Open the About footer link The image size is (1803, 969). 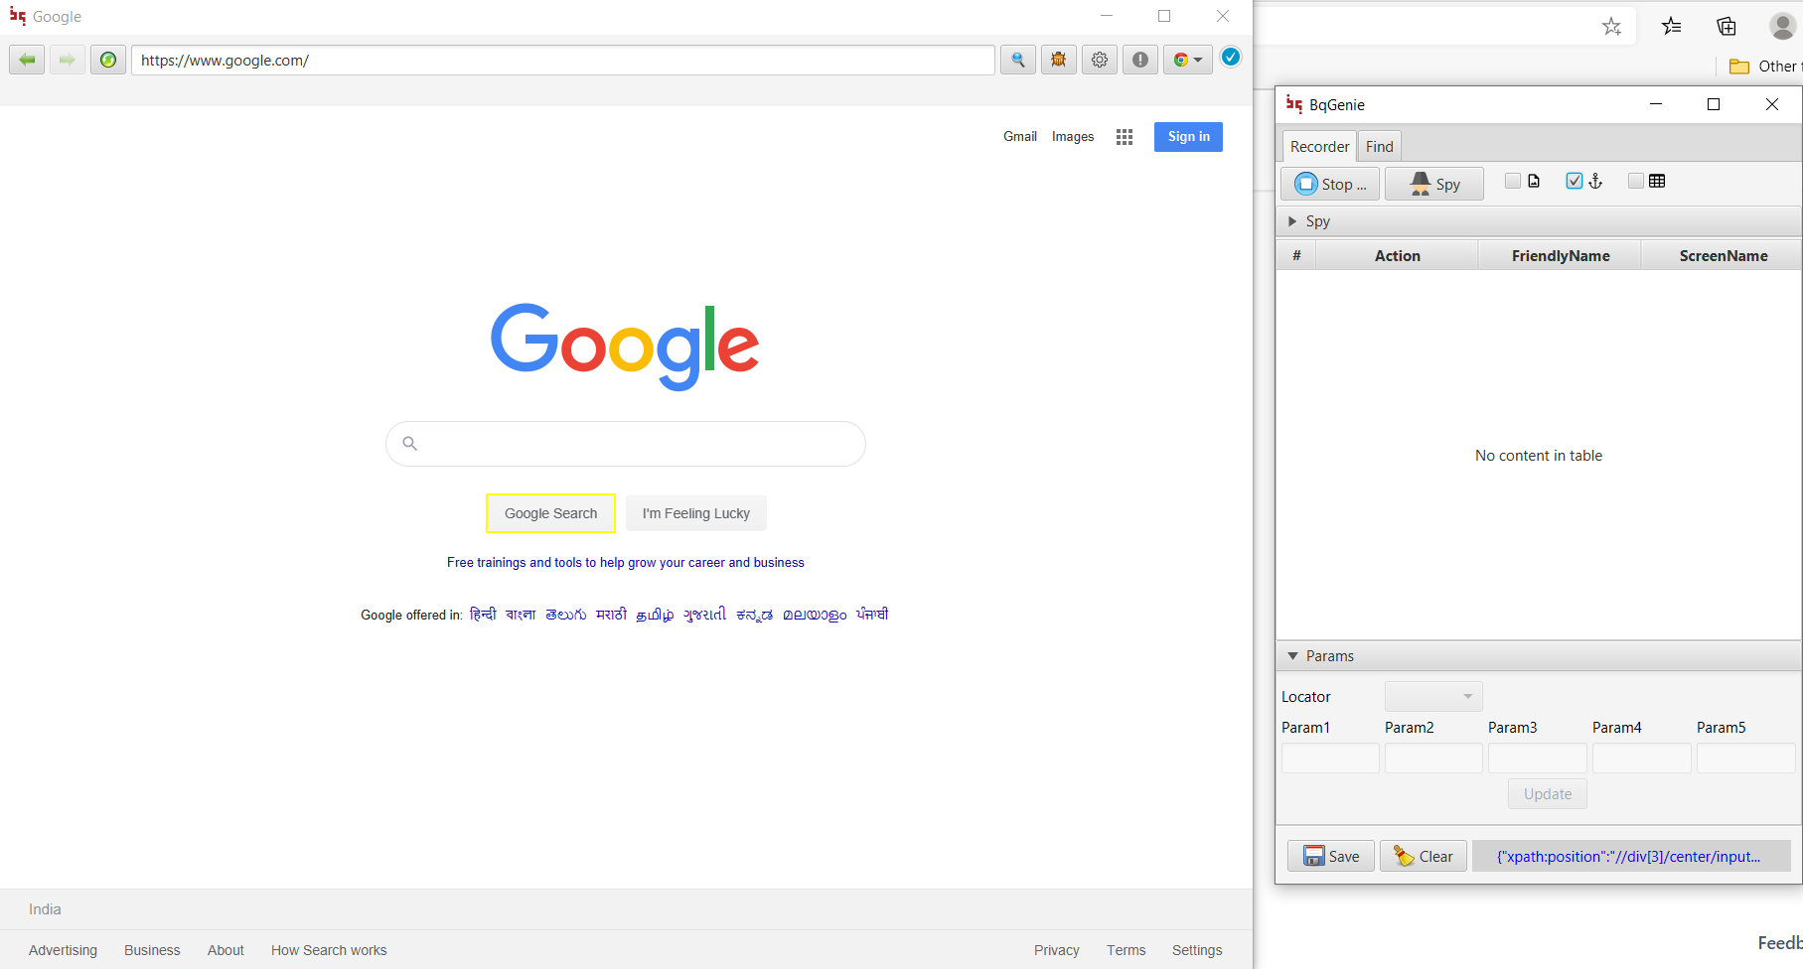225,950
